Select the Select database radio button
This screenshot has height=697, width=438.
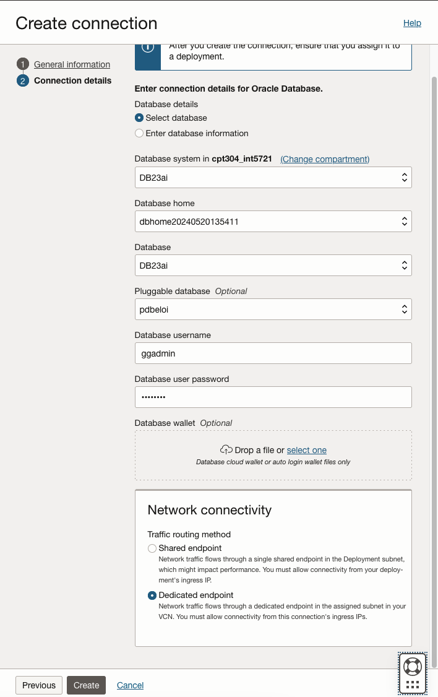click(x=139, y=118)
